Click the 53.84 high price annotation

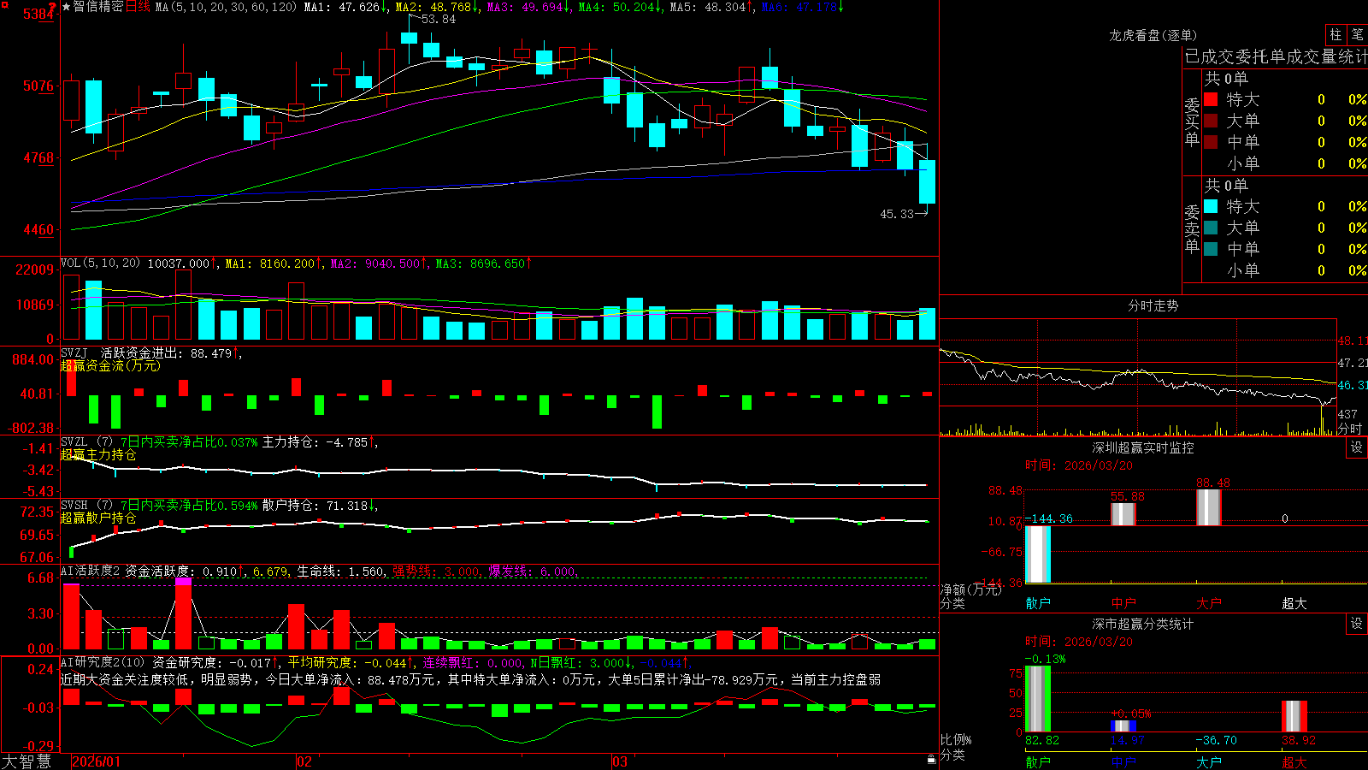tap(439, 19)
